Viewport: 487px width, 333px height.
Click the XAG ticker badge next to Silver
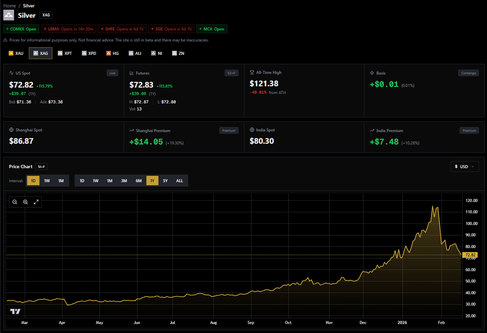pyautogui.click(x=46, y=15)
